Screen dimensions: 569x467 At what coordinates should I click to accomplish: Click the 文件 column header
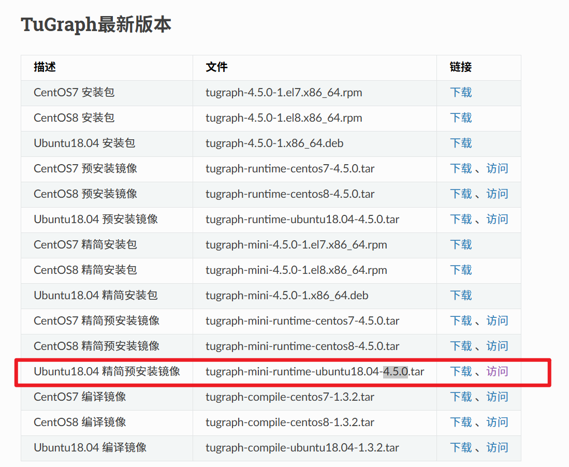point(216,67)
